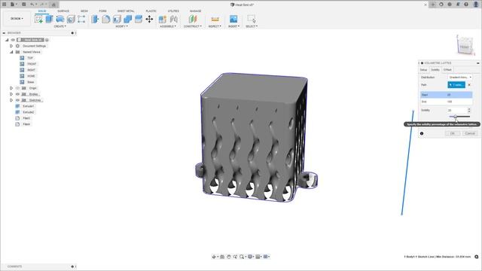
Task: Select the Offset Face tool in Modify
Action: [x=139, y=19]
